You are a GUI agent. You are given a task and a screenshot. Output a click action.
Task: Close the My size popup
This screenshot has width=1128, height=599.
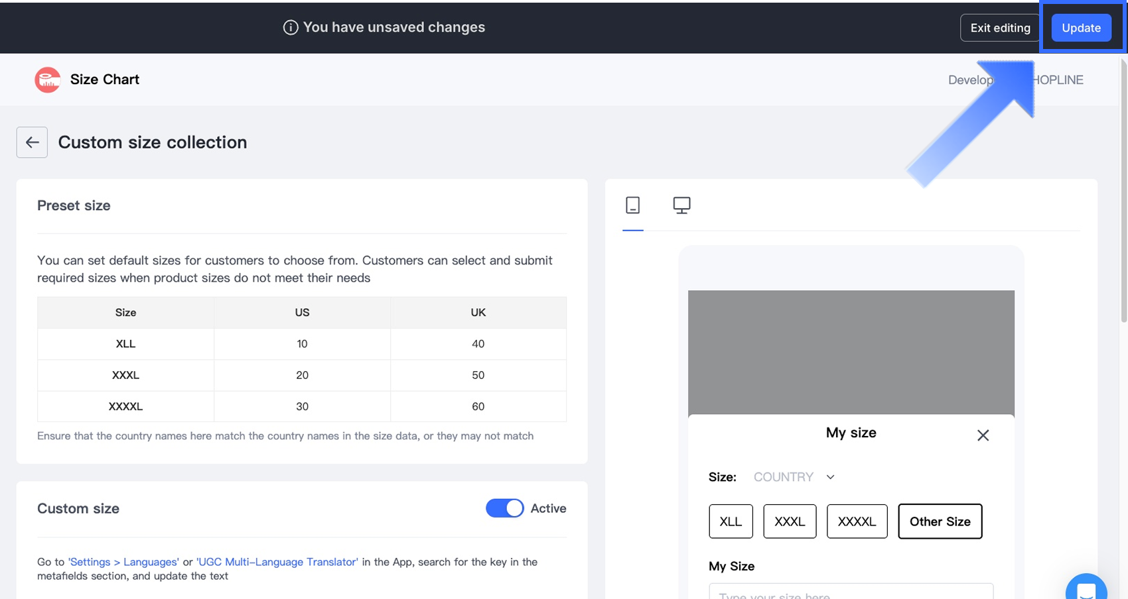pos(983,435)
